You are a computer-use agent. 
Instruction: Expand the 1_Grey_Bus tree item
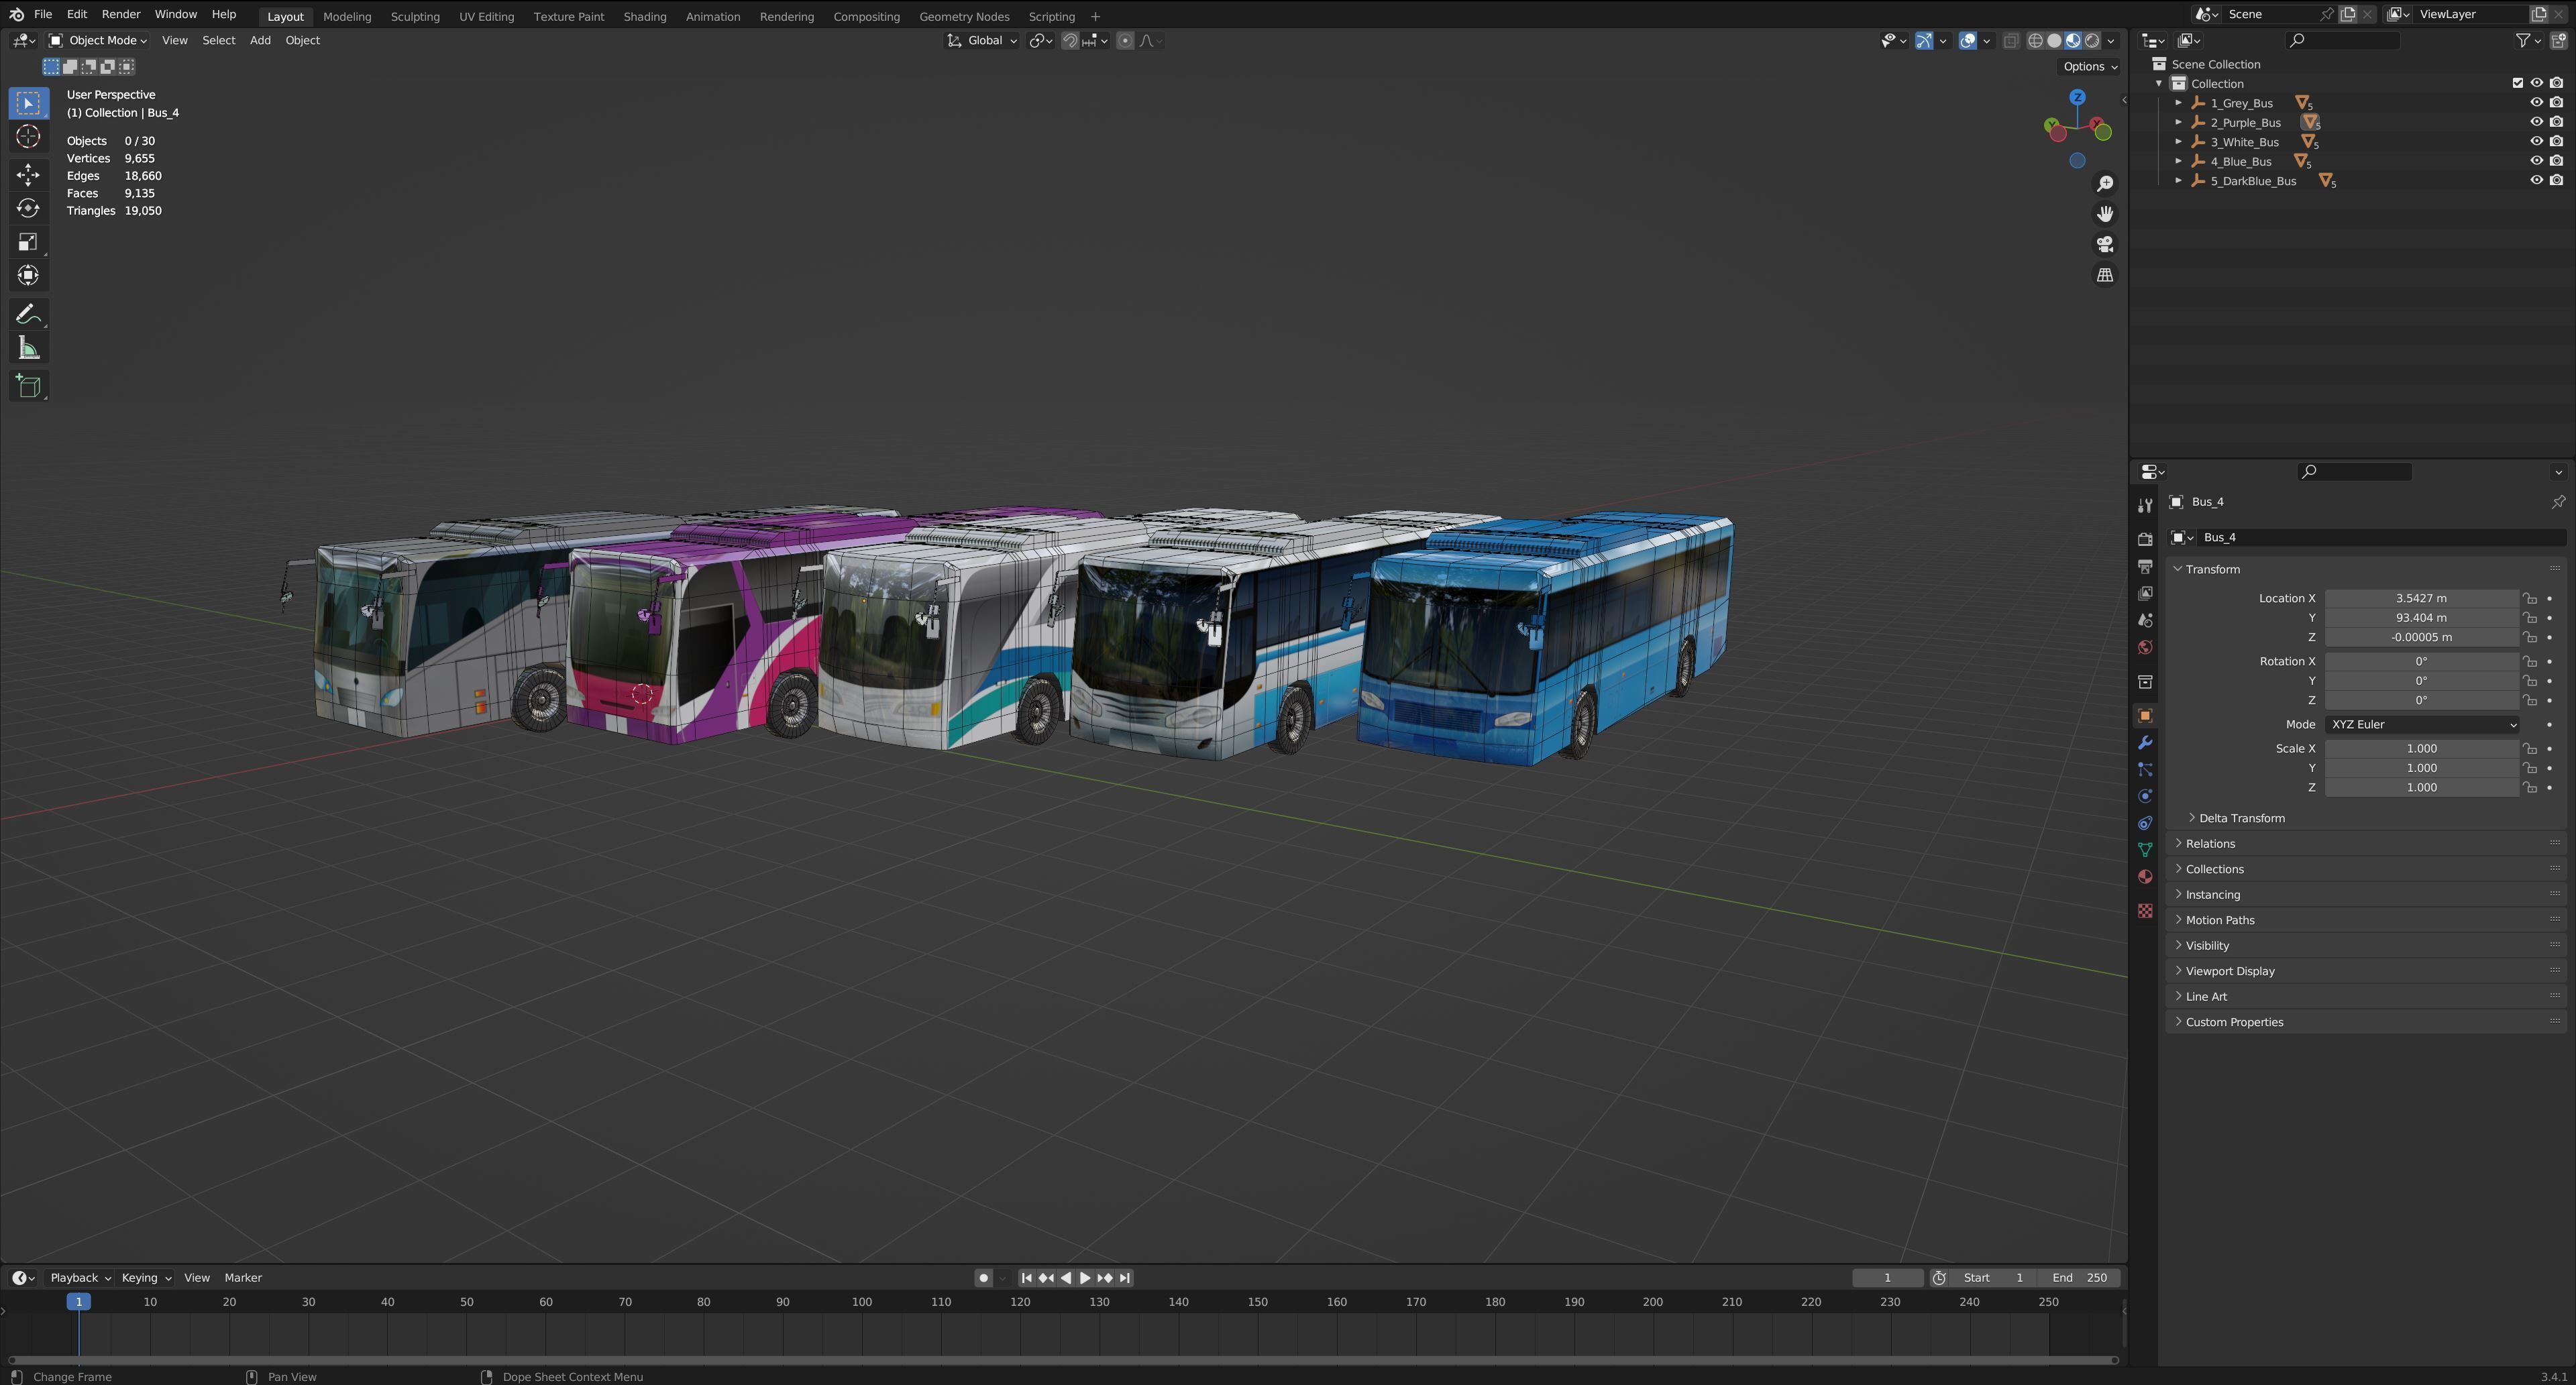[x=2178, y=103]
